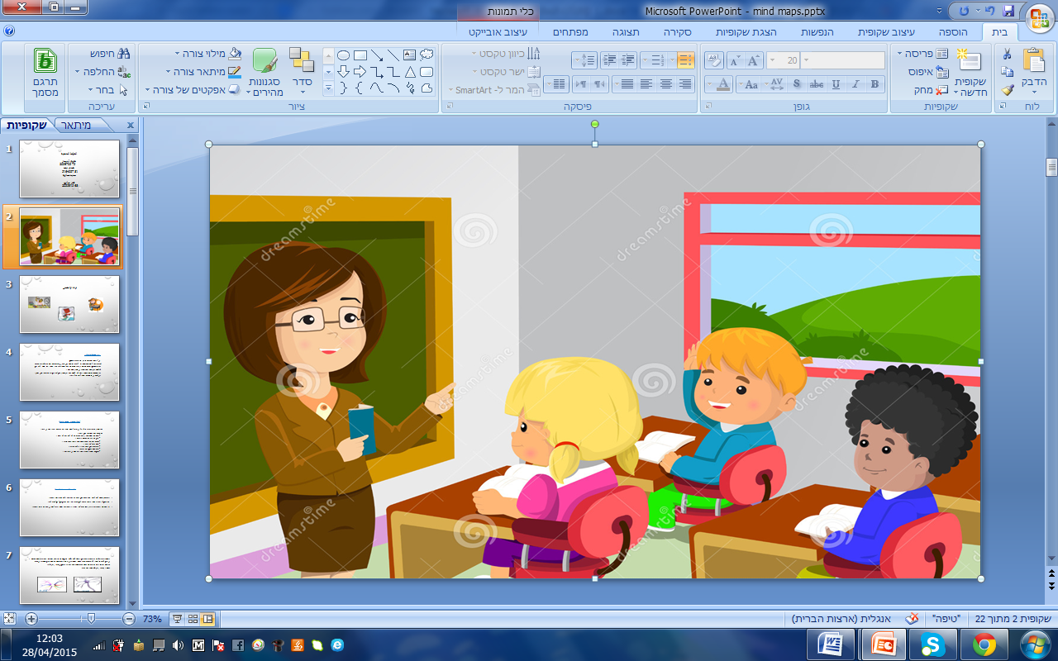Viewport: 1058px width, 661px height.
Task: Click the Convert to SmartArt button
Action: [x=492, y=89]
